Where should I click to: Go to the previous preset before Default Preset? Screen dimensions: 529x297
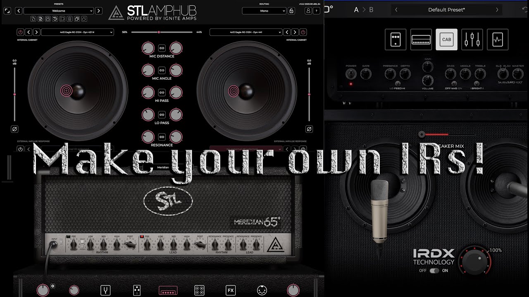coord(396,9)
